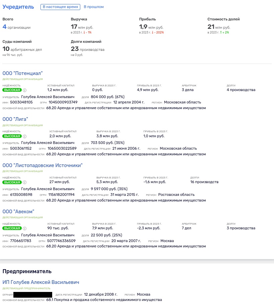The height and width of the screenshot is (305, 274).
Task: Click ВЫСОКАЯ badge for Авеком
Action: coord(12,228)
